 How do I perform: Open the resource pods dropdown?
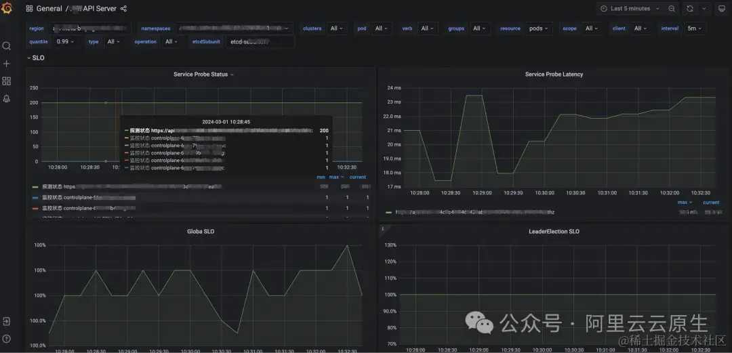[539, 28]
